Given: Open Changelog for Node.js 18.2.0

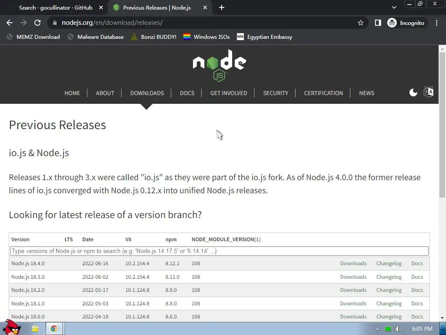Looking at the screenshot, I should tap(389, 290).
